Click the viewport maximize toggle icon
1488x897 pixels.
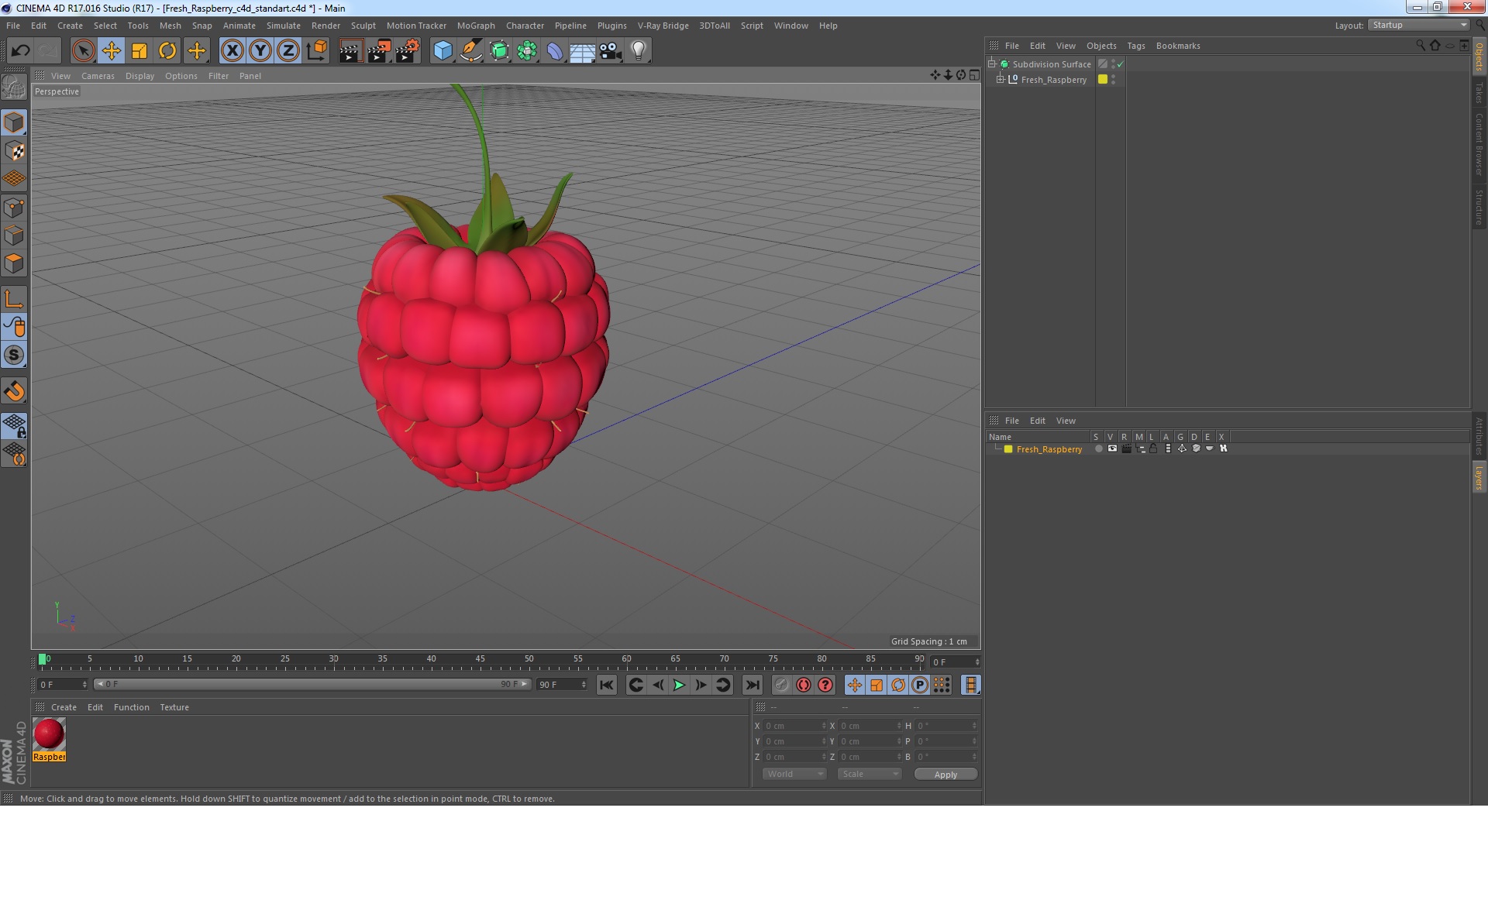click(974, 75)
